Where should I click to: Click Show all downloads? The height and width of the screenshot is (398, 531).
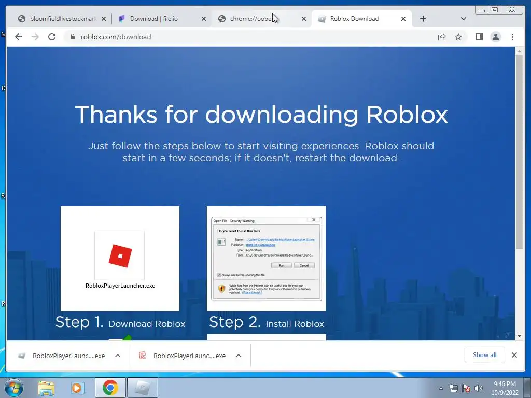[485, 355]
